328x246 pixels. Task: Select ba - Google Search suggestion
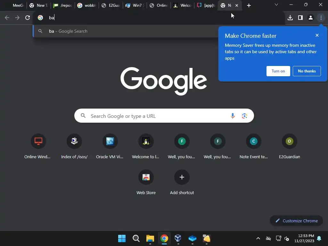click(126, 31)
